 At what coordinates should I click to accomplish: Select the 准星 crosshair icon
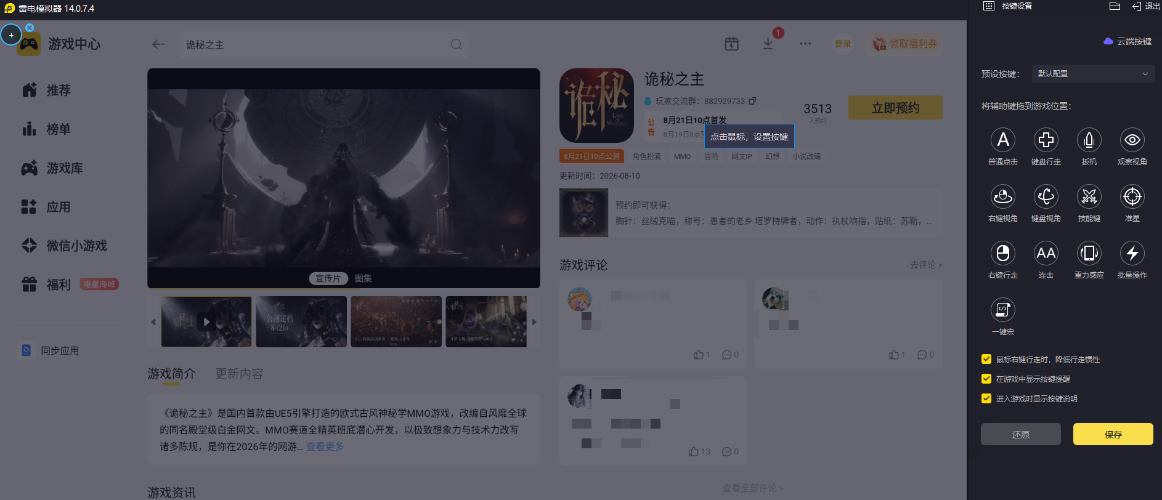(x=1132, y=196)
